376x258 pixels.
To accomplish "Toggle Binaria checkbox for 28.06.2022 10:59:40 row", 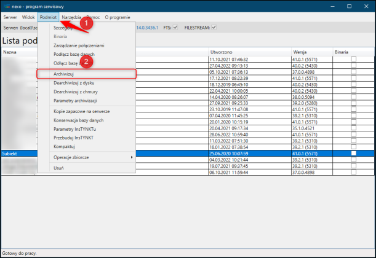I will click(353, 135).
